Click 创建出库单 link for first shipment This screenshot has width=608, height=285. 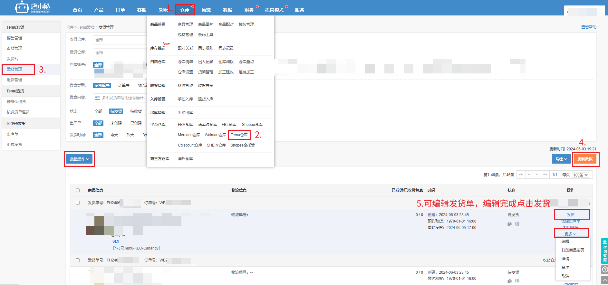click(x=571, y=221)
